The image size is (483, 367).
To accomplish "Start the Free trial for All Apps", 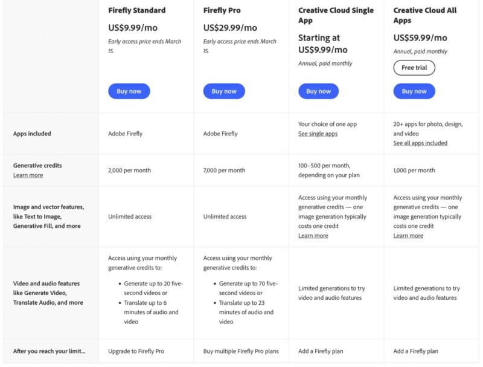I will pos(414,68).
